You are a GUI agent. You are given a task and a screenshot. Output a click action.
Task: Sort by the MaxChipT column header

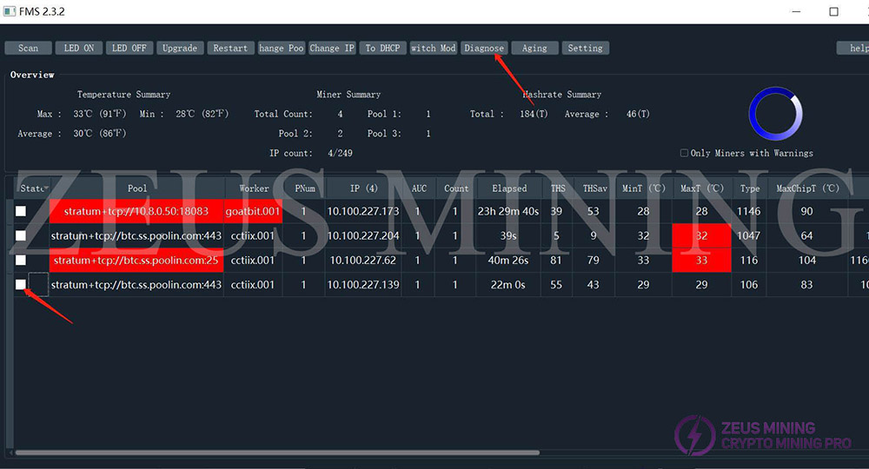coord(807,188)
